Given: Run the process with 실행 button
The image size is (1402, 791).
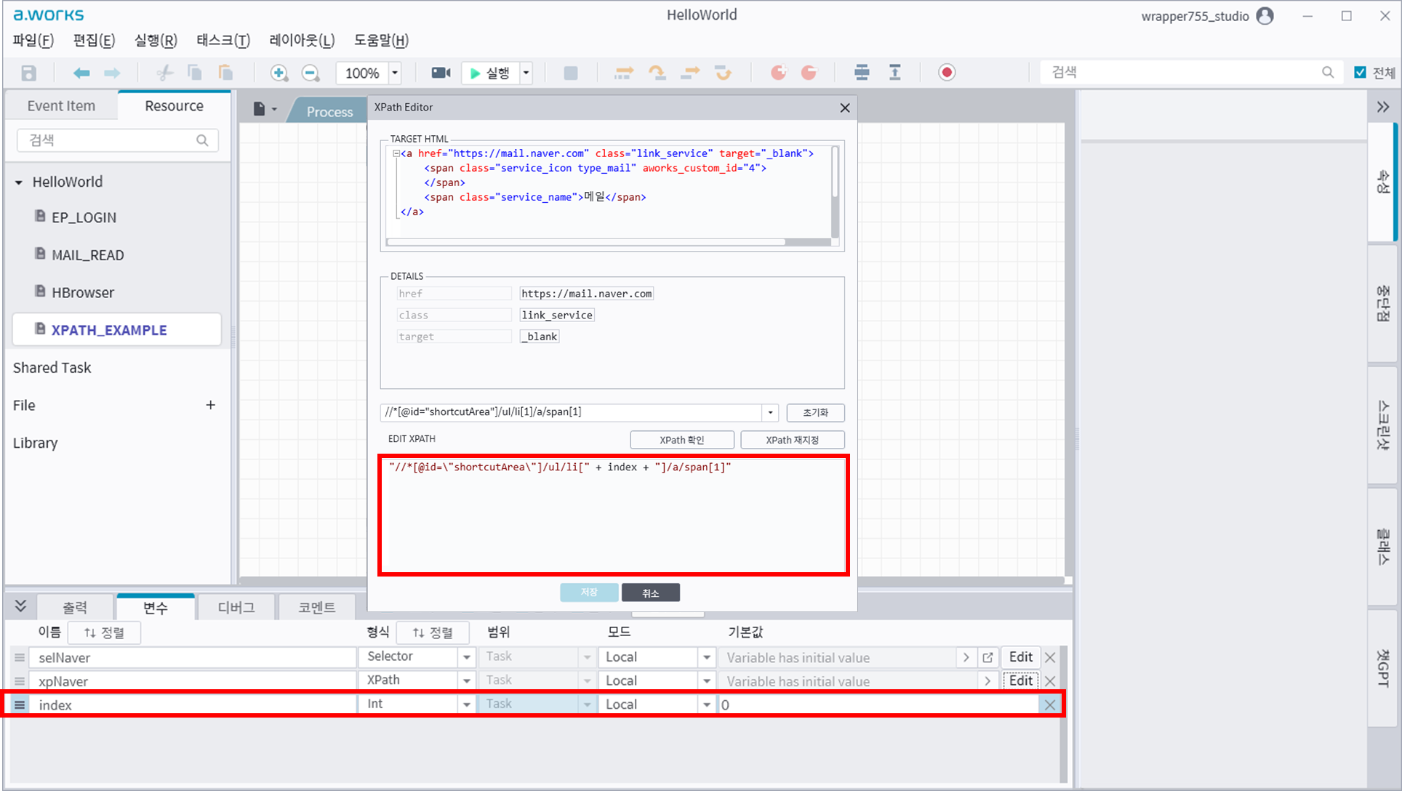Looking at the screenshot, I should click(x=490, y=73).
